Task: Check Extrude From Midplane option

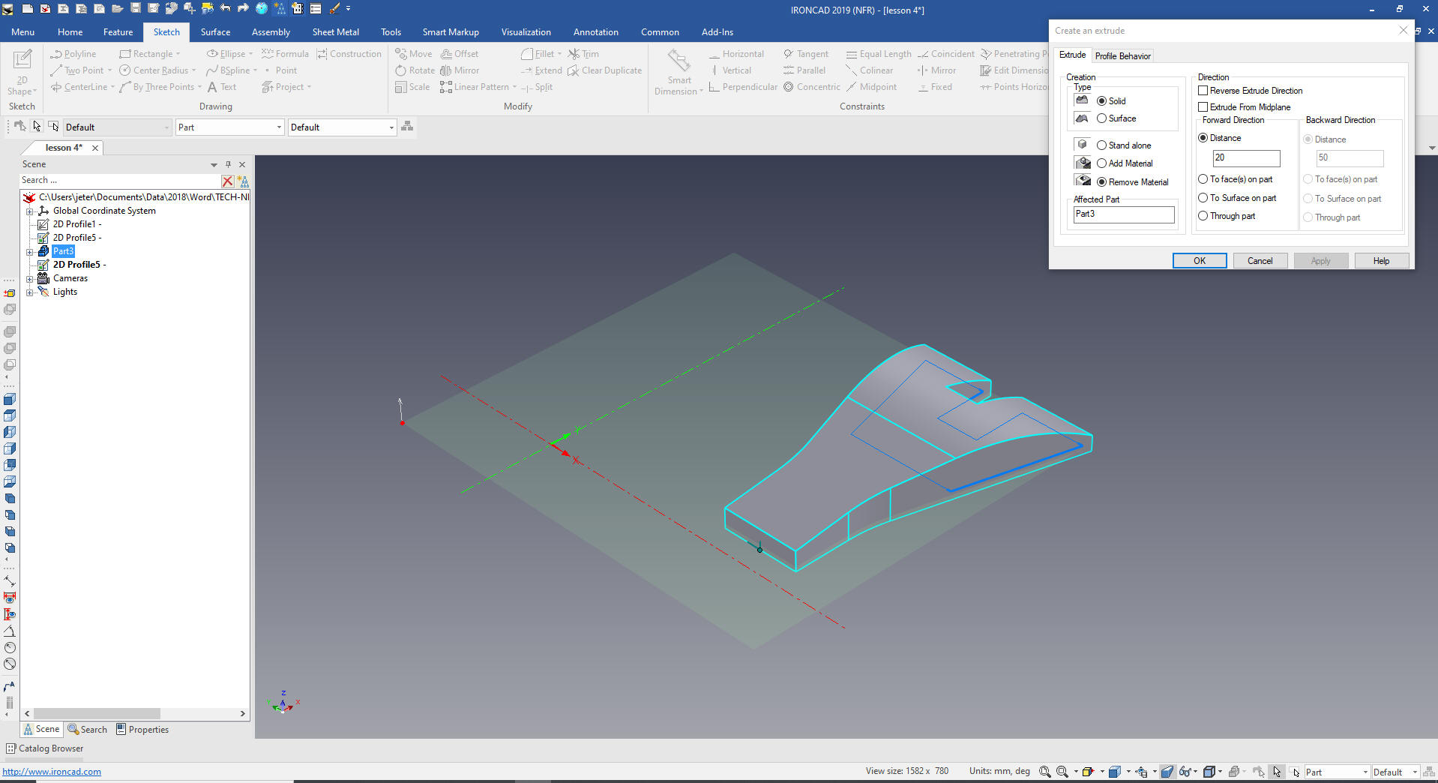Action: 1203,107
